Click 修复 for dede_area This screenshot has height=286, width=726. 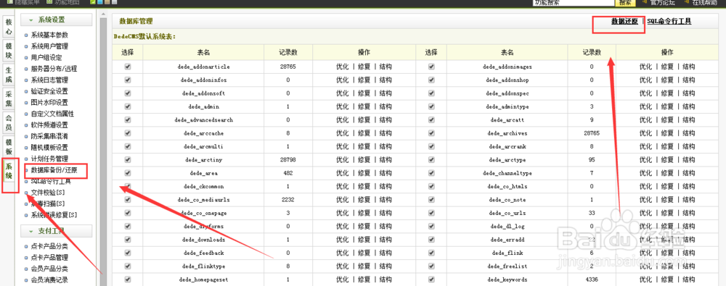(364, 173)
